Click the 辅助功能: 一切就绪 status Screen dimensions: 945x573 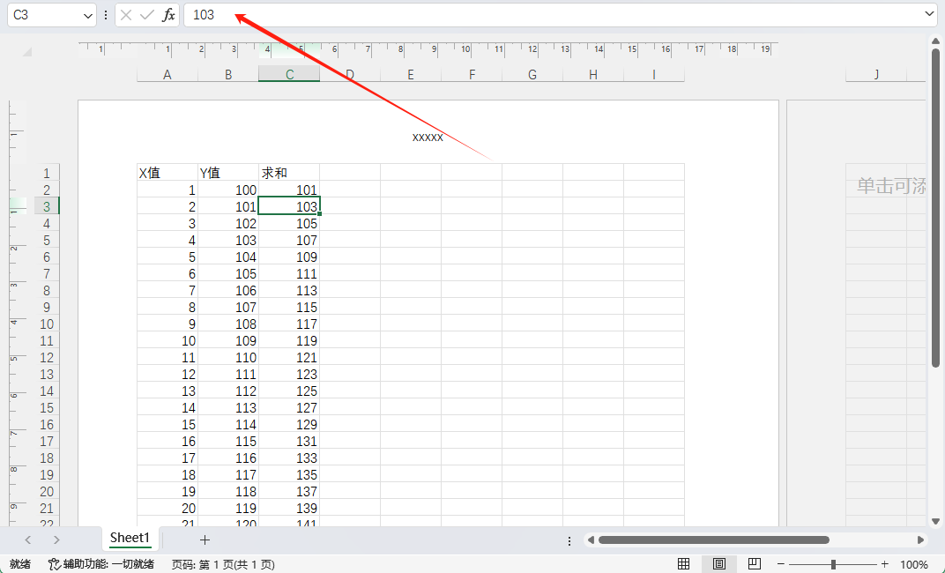pos(101,564)
